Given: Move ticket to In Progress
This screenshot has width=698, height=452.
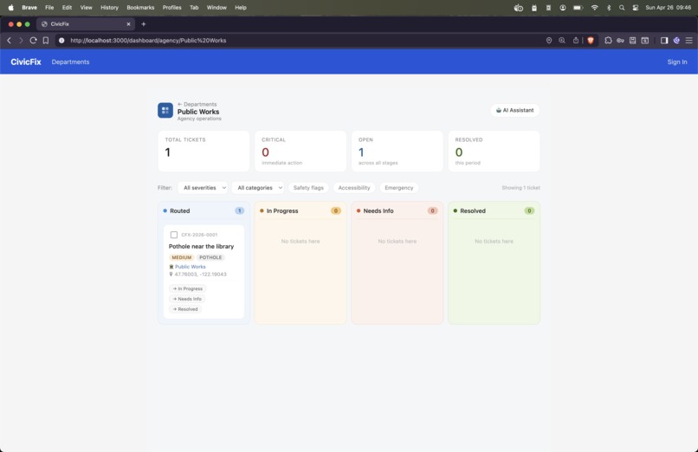Looking at the screenshot, I should pyautogui.click(x=187, y=288).
